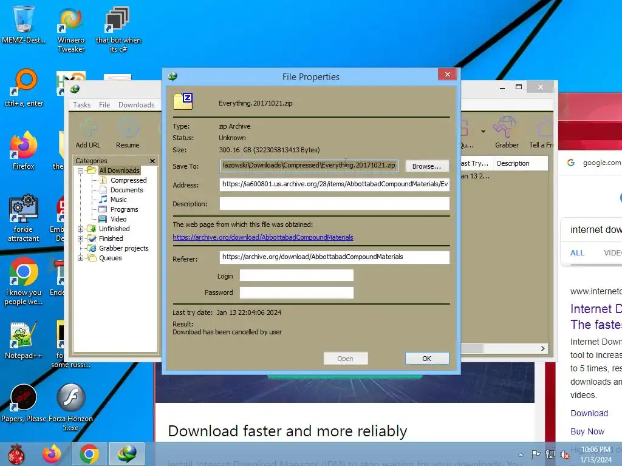Click Add URL toolbar icon in IDM
This screenshot has width=622, height=466.
pyautogui.click(x=87, y=133)
